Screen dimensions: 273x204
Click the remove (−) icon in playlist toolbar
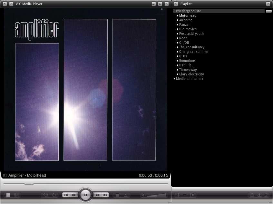tap(185, 195)
